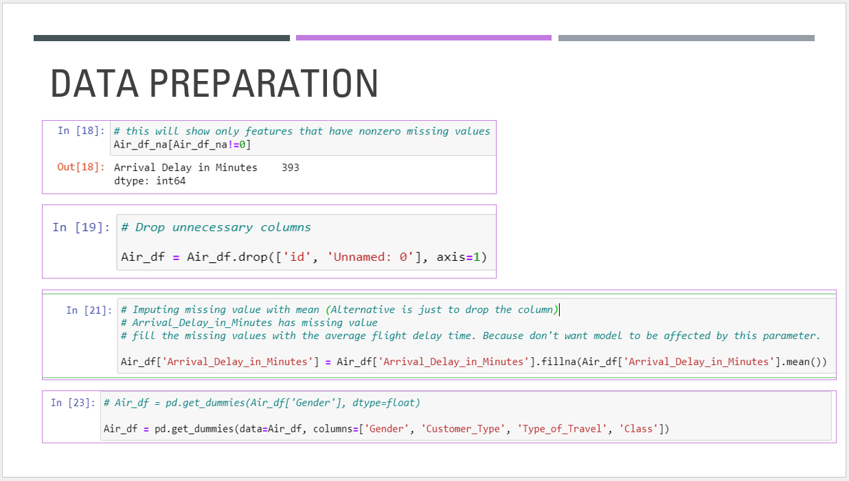
Task: Click the '# Drop unnecessary columns' comment
Action: (216, 227)
